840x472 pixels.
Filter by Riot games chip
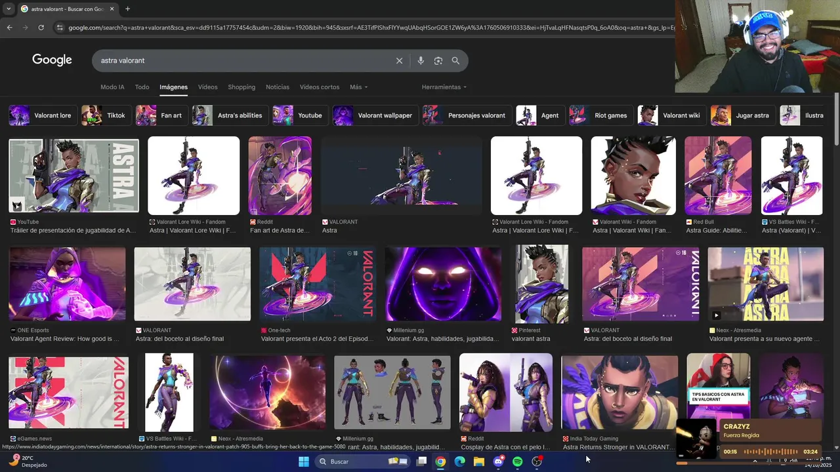[x=601, y=115]
